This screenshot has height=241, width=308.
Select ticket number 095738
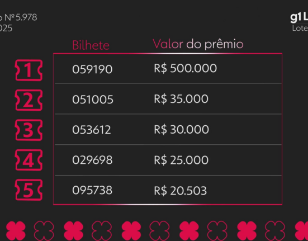(x=92, y=190)
